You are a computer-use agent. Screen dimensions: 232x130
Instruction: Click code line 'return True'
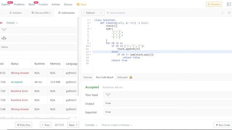coord(119,60)
